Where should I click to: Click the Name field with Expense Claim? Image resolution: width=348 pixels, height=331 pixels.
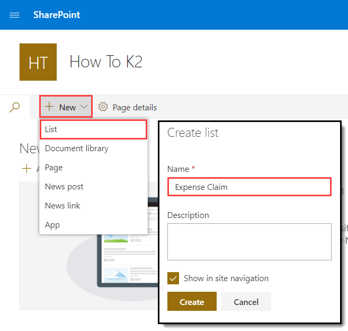249,187
